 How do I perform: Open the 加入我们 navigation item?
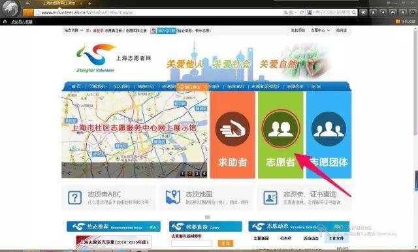(121, 86)
